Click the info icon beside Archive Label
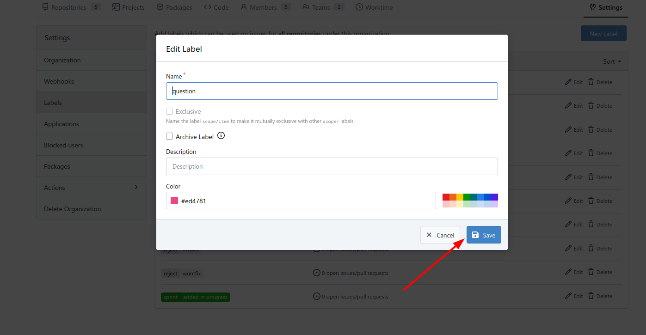The height and width of the screenshot is (335, 646). pos(221,136)
